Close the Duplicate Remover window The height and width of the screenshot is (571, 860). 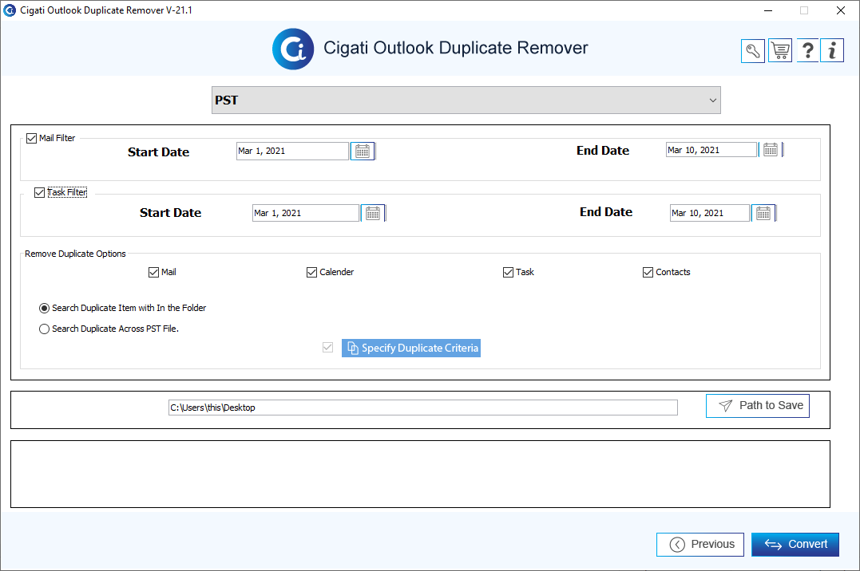(x=840, y=10)
